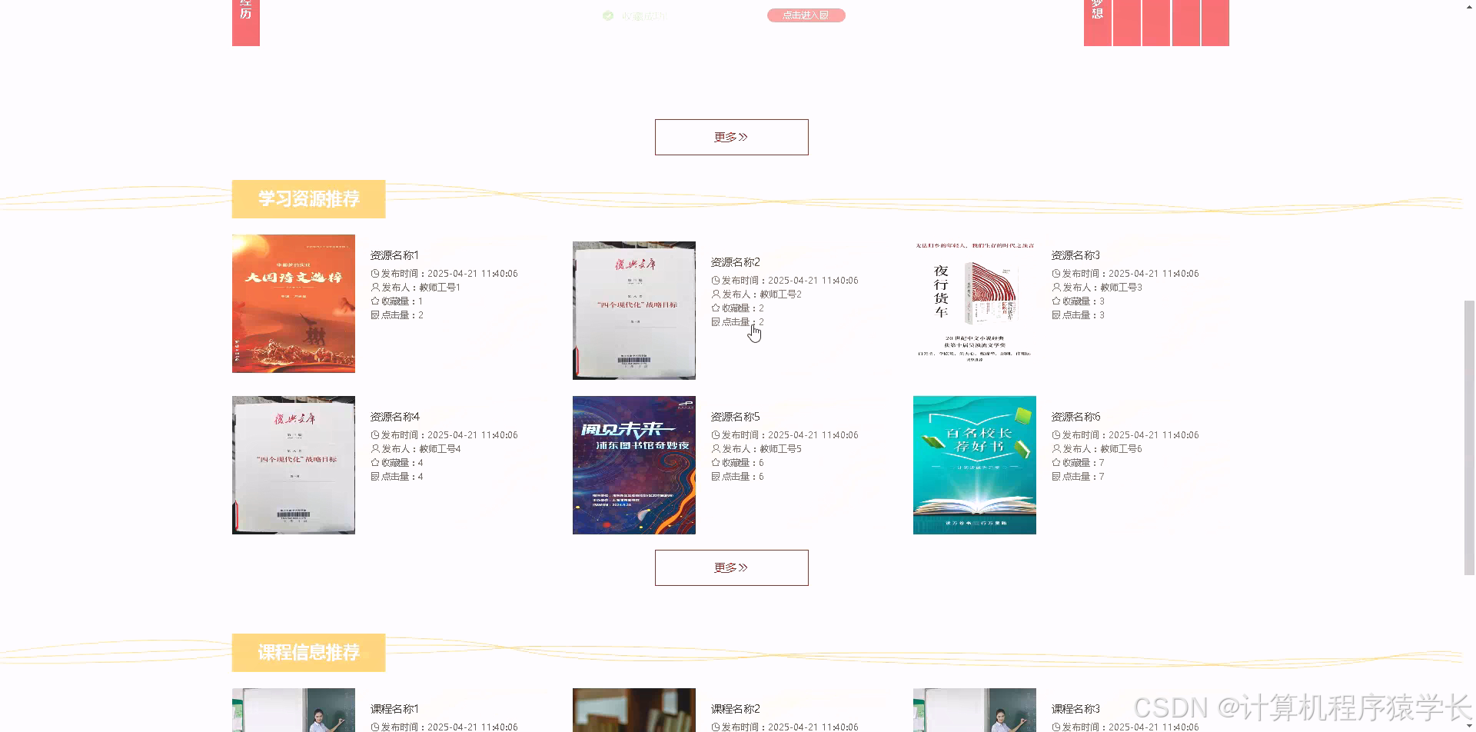
Task: Click the star collection icon on 资源名称3
Action: point(1055,301)
